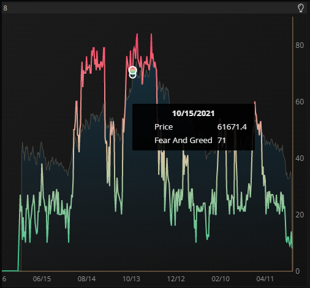Image resolution: width=310 pixels, height=288 pixels.
Task: Click the 80 value axis label
Action: (300, 45)
